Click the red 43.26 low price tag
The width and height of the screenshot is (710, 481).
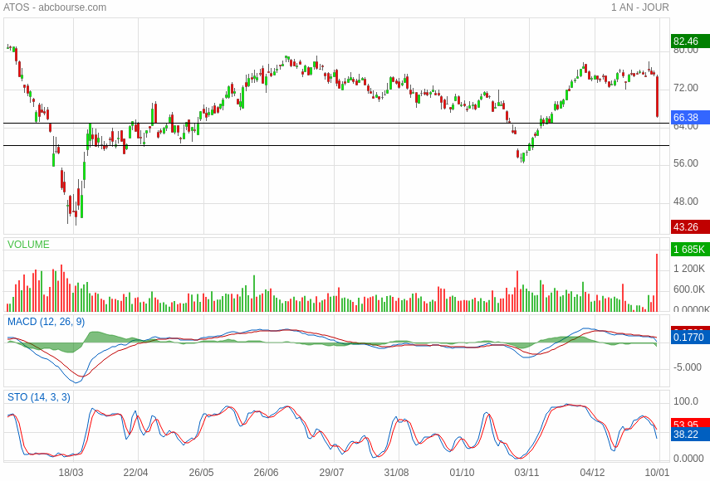coord(690,227)
